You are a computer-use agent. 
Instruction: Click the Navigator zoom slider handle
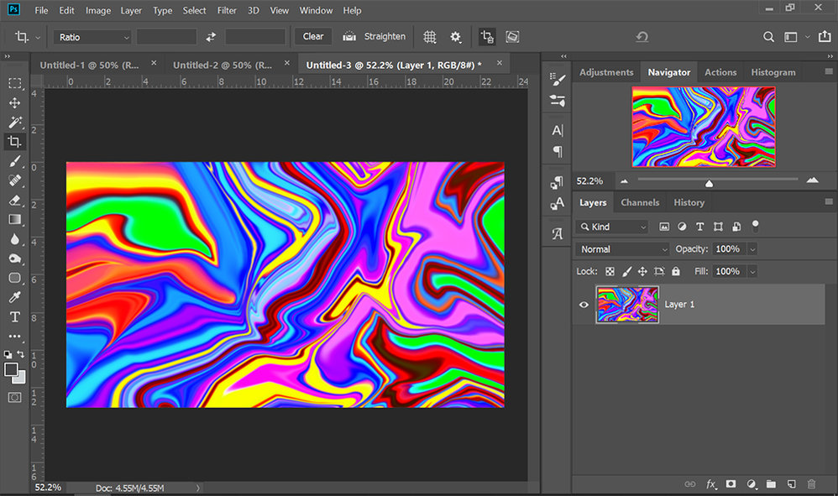pyautogui.click(x=709, y=183)
